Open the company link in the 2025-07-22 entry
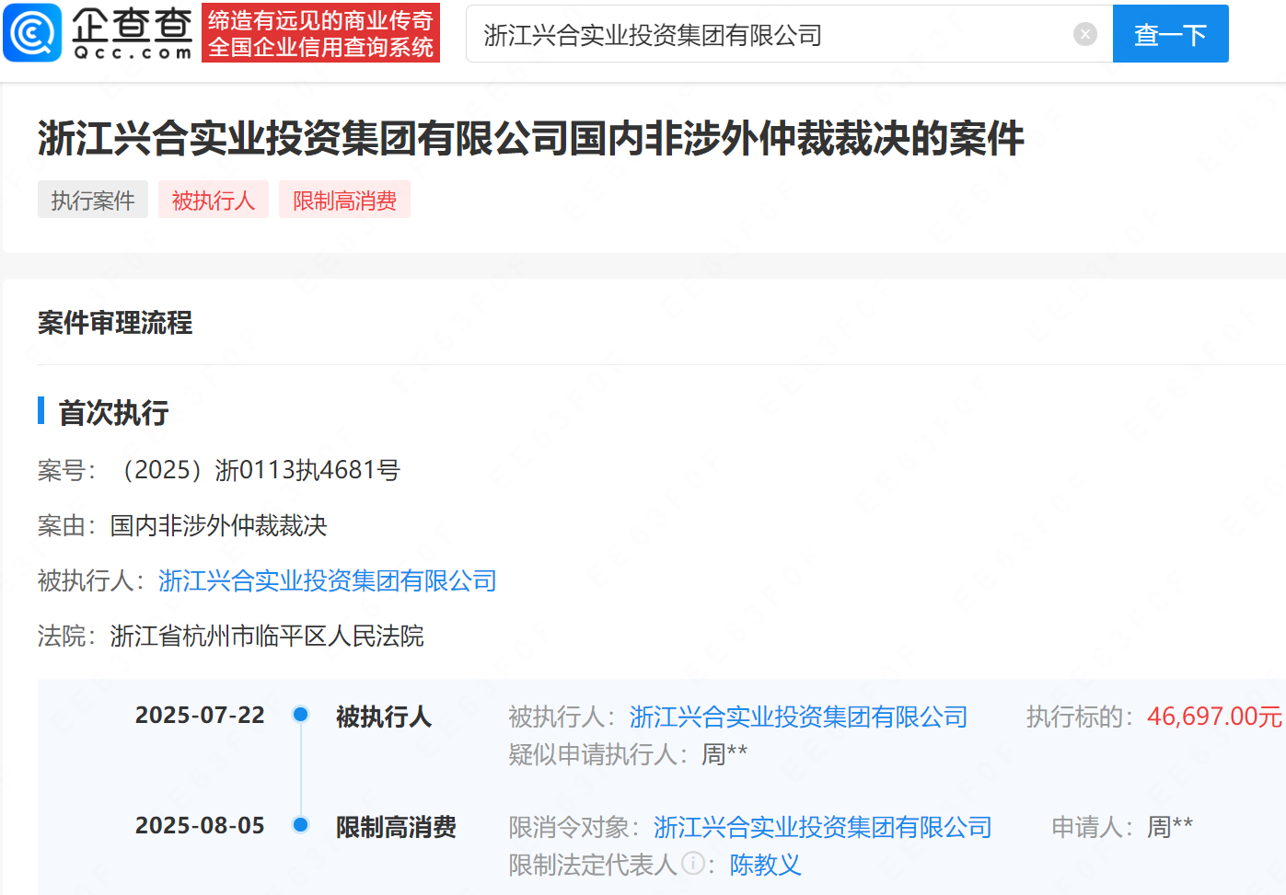Image resolution: width=1286 pixels, height=895 pixels. pos(798,717)
